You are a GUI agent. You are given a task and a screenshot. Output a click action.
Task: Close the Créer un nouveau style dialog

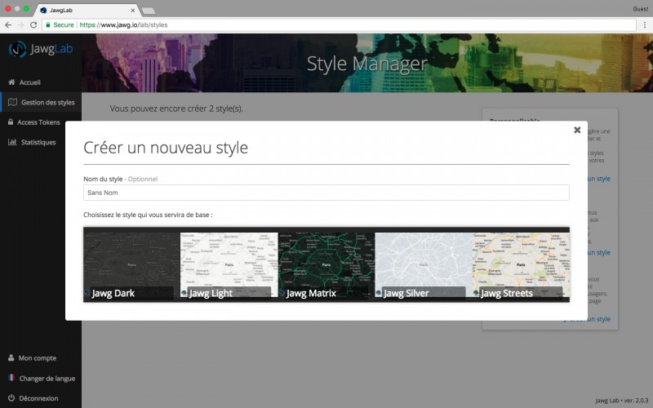(x=577, y=130)
